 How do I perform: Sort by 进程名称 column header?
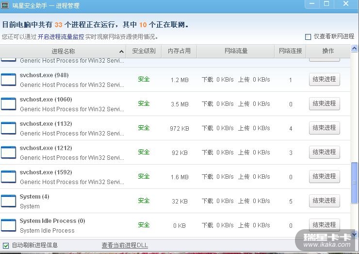(x=63, y=51)
